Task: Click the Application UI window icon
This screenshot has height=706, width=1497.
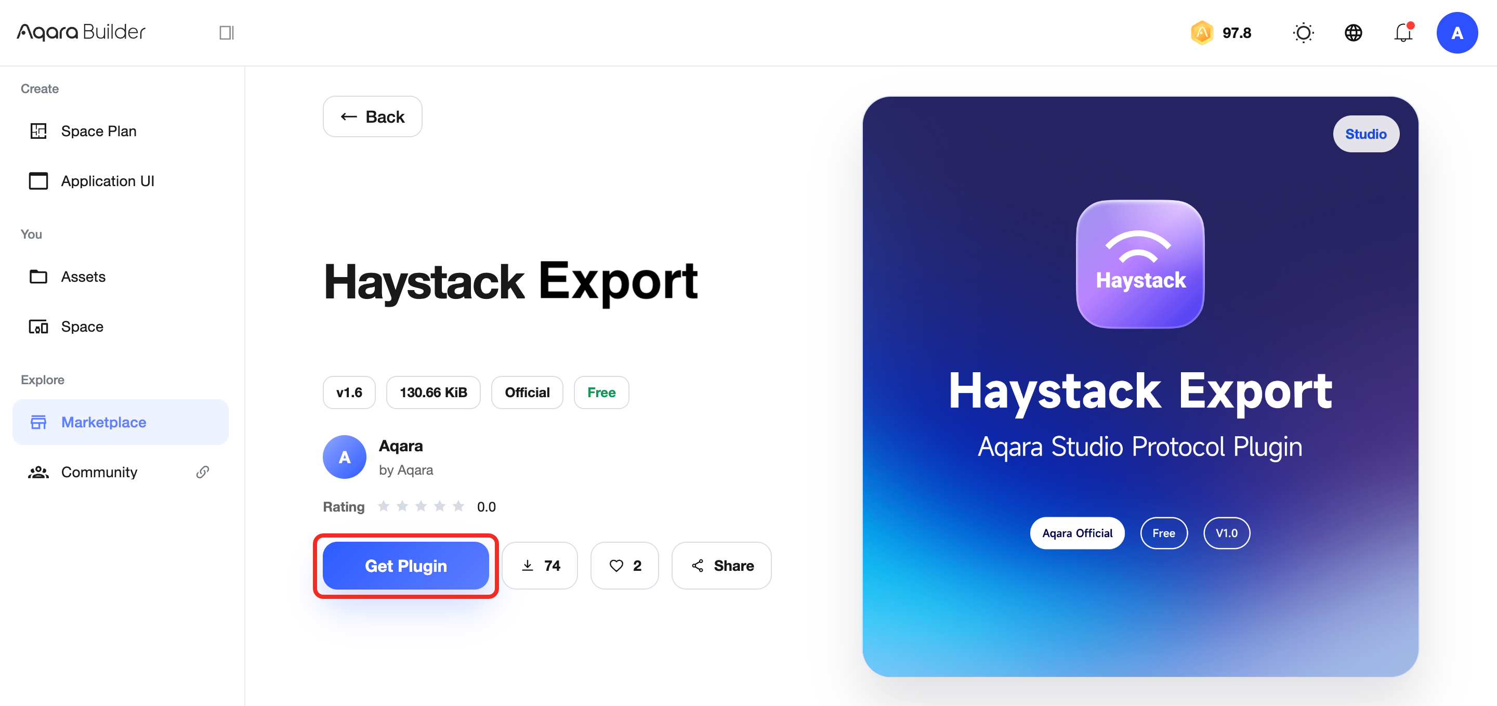Action: (x=38, y=181)
